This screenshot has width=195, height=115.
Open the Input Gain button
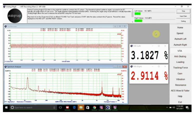183,16
